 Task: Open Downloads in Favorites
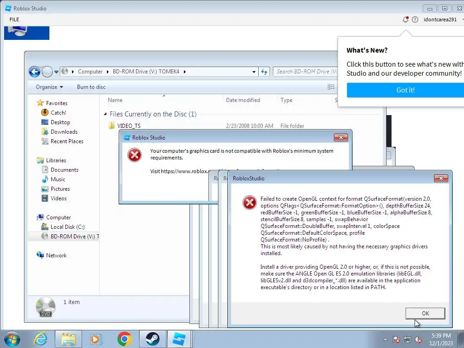point(64,132)
